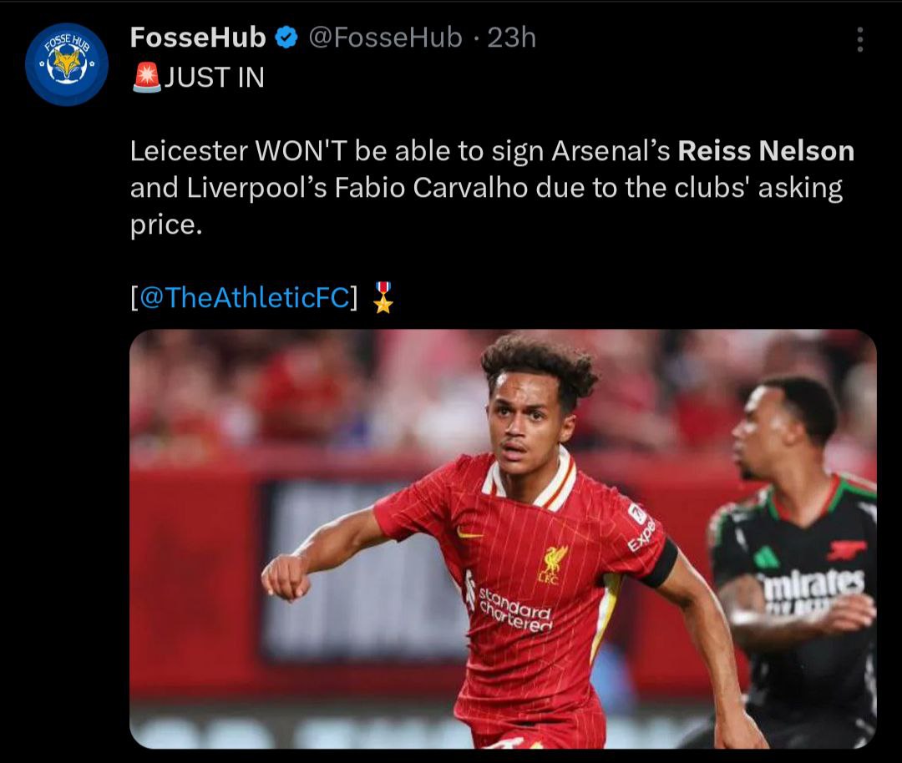This screenshot has height=763, width=902.
Task: Open the 23h timestamp link
Action: coord(511,38)
